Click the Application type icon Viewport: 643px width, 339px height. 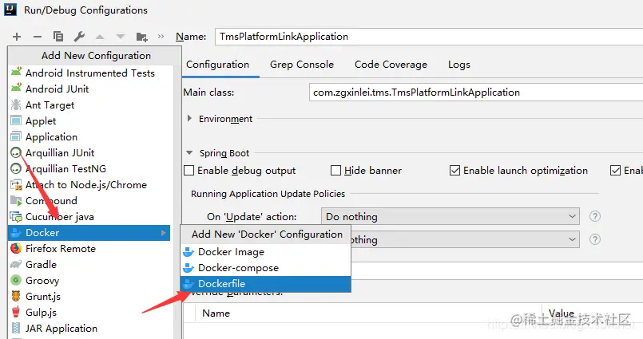[x=16, y=136]
